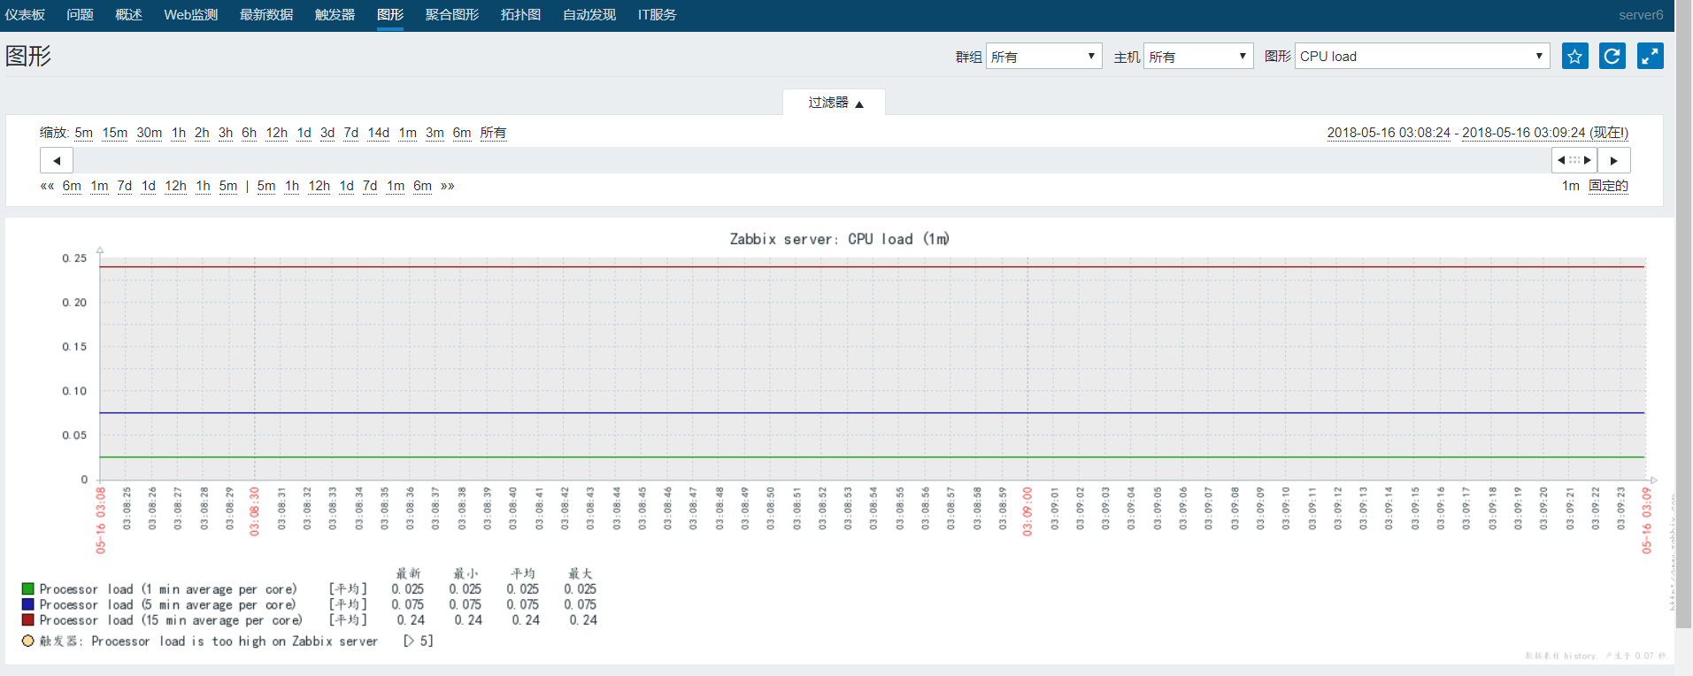Toggle fullscreen mode icon

pos(1651,56)
